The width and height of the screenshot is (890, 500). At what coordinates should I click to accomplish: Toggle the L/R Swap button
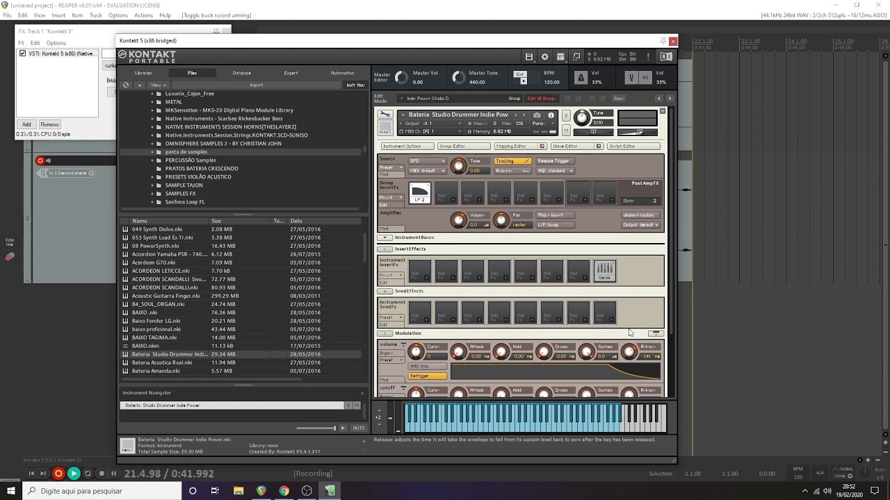coord(554,225)
